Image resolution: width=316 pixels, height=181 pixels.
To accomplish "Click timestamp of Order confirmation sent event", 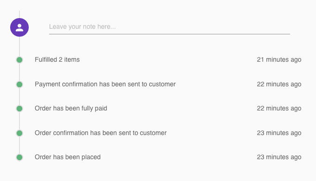I will coord(279,133).
